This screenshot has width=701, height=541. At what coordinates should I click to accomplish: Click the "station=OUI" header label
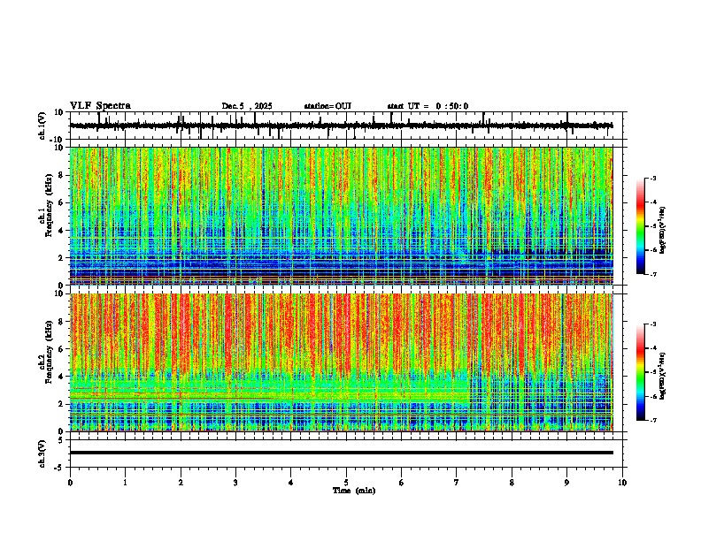tap(327, 106)
